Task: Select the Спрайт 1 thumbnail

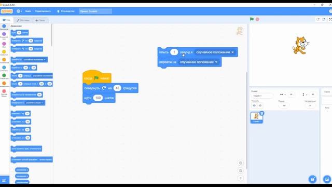Action: click(x=257, y=118)
